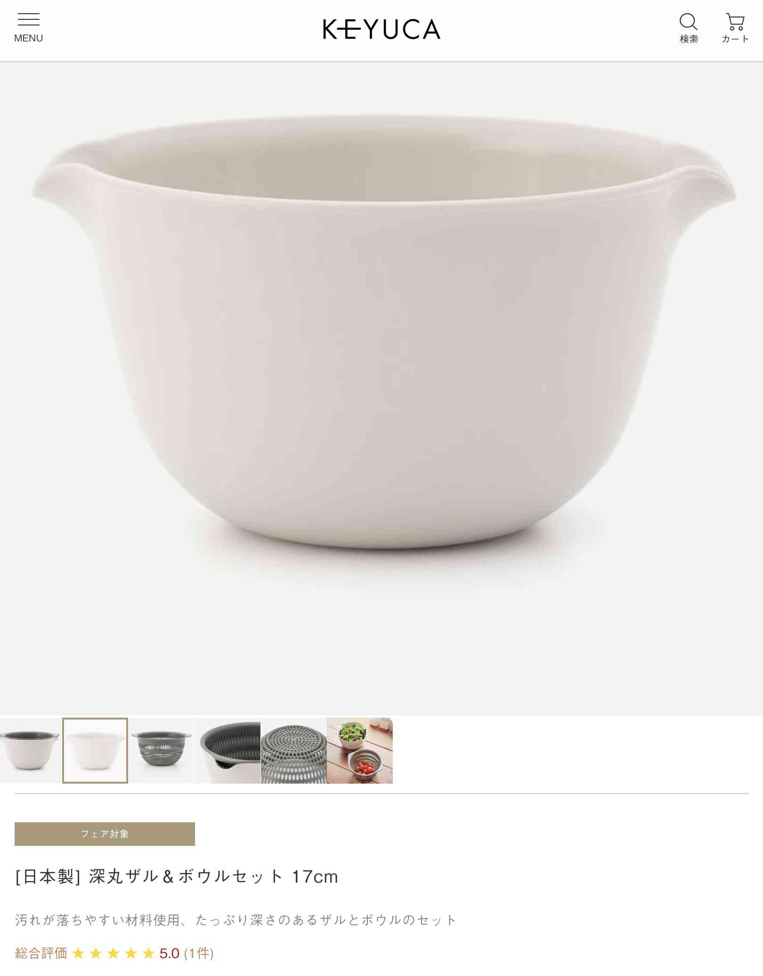
Task: Select the highlighted white bowl thumbnail
Action: tap(95, 750)
